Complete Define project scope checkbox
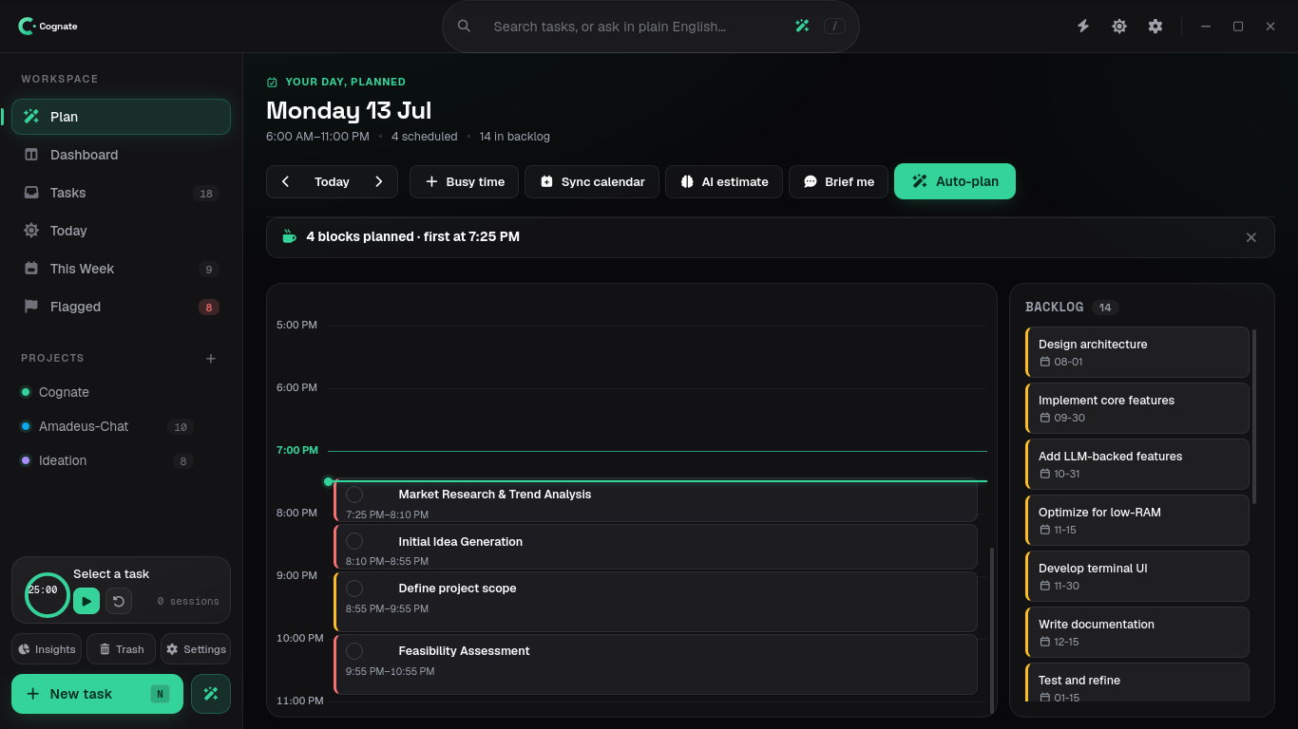The width and height of the screenshot is (1298, 729). pyautogui.click(x=354, y=589)
